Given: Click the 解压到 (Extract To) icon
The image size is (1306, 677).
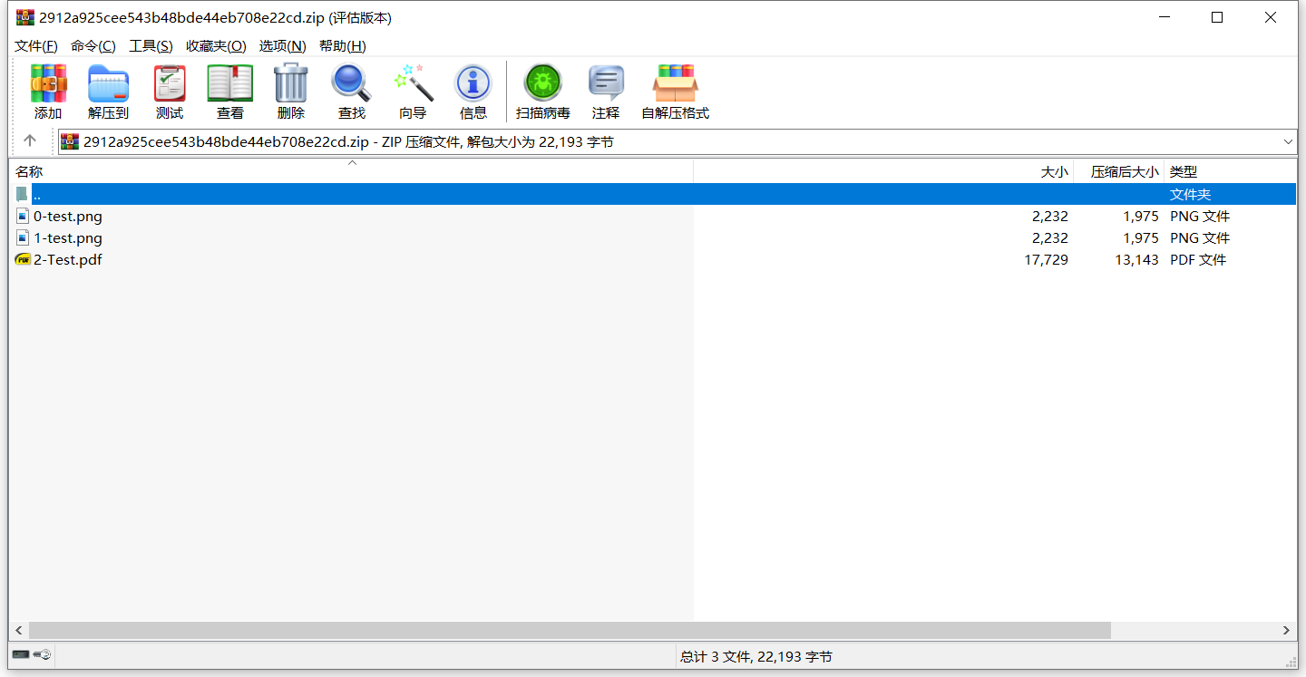Looking at the screenshot, I should [108, 92].
